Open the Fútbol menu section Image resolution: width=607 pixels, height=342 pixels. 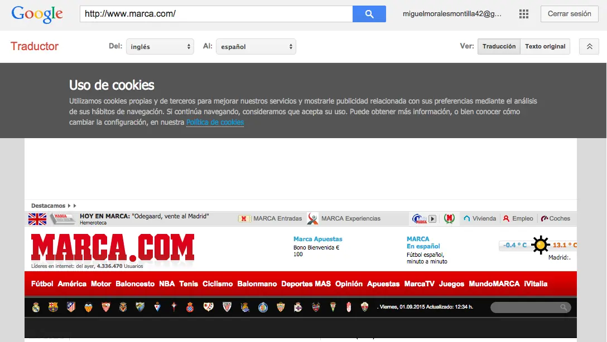42,284
